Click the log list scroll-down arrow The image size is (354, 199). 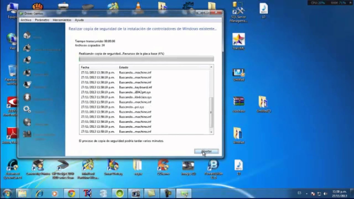click(x=211, y=132)
